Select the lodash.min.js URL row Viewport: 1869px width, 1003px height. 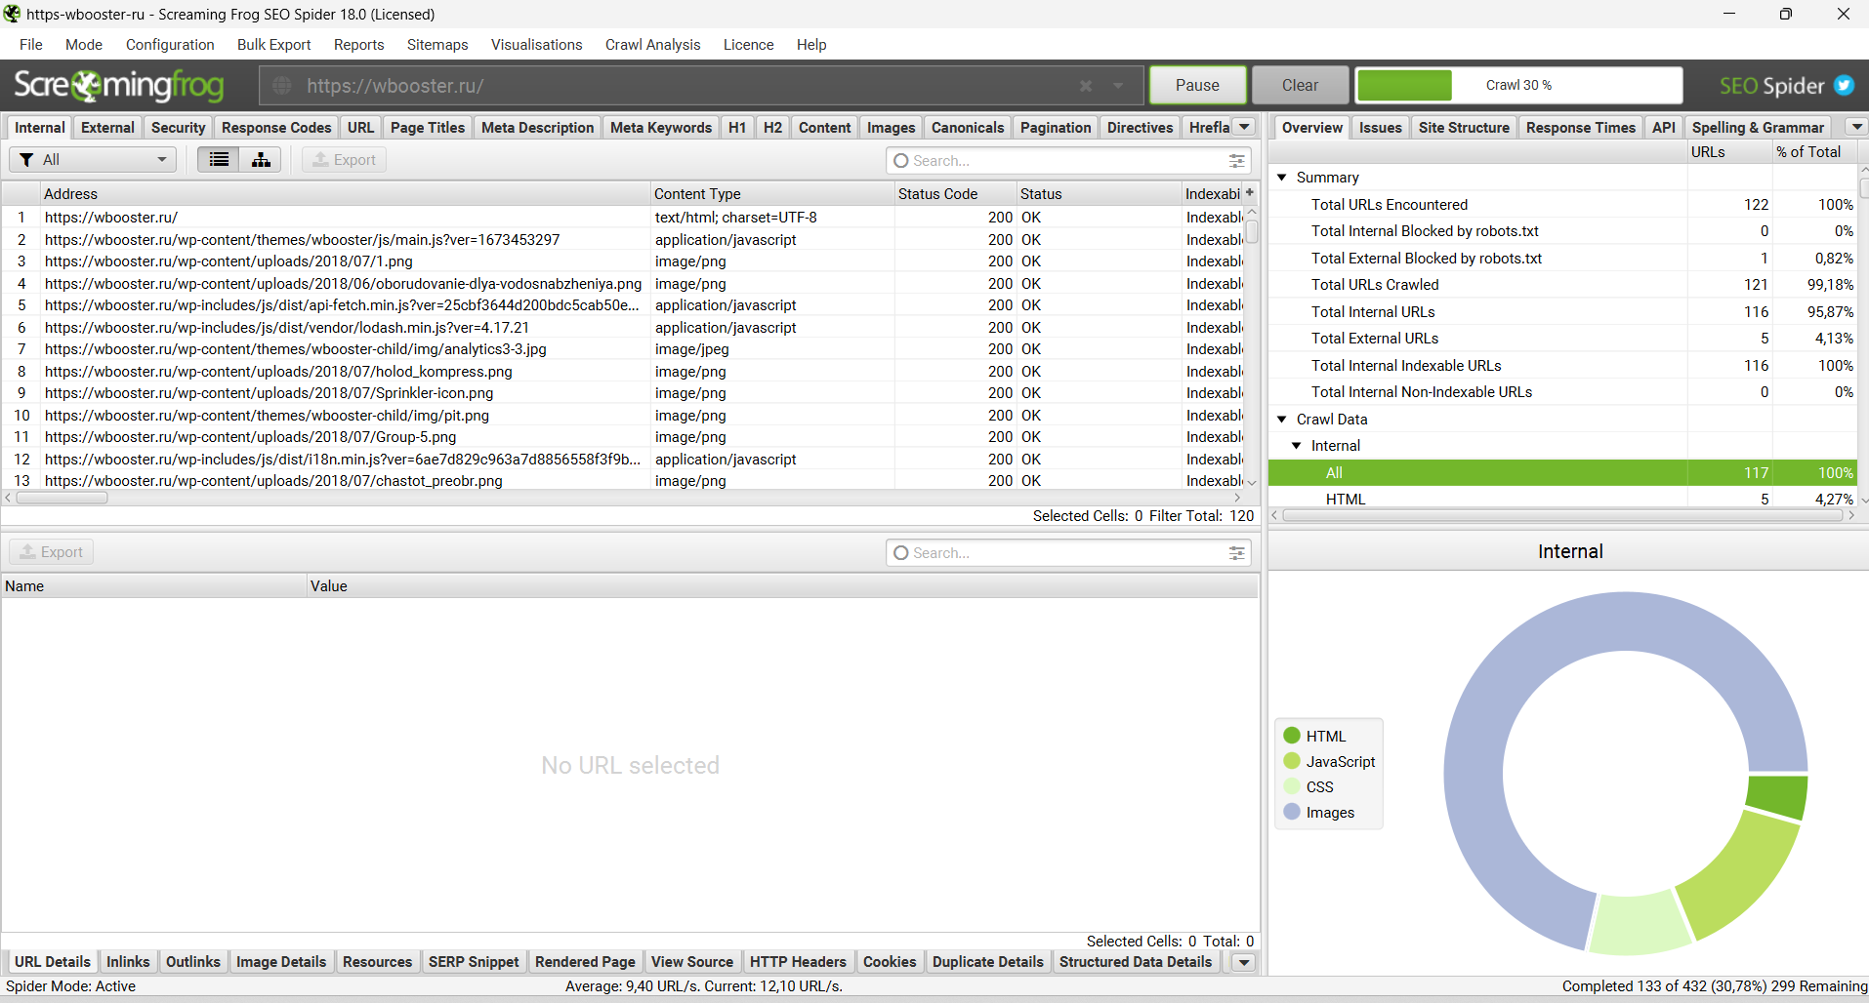point(623,328)
